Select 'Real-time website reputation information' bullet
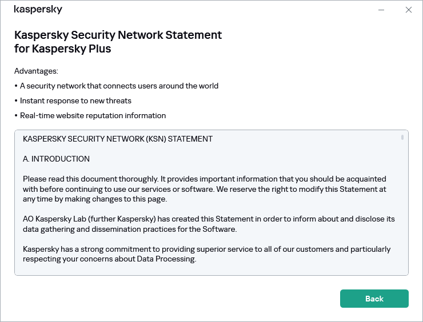423x322 pixels. 93,116
